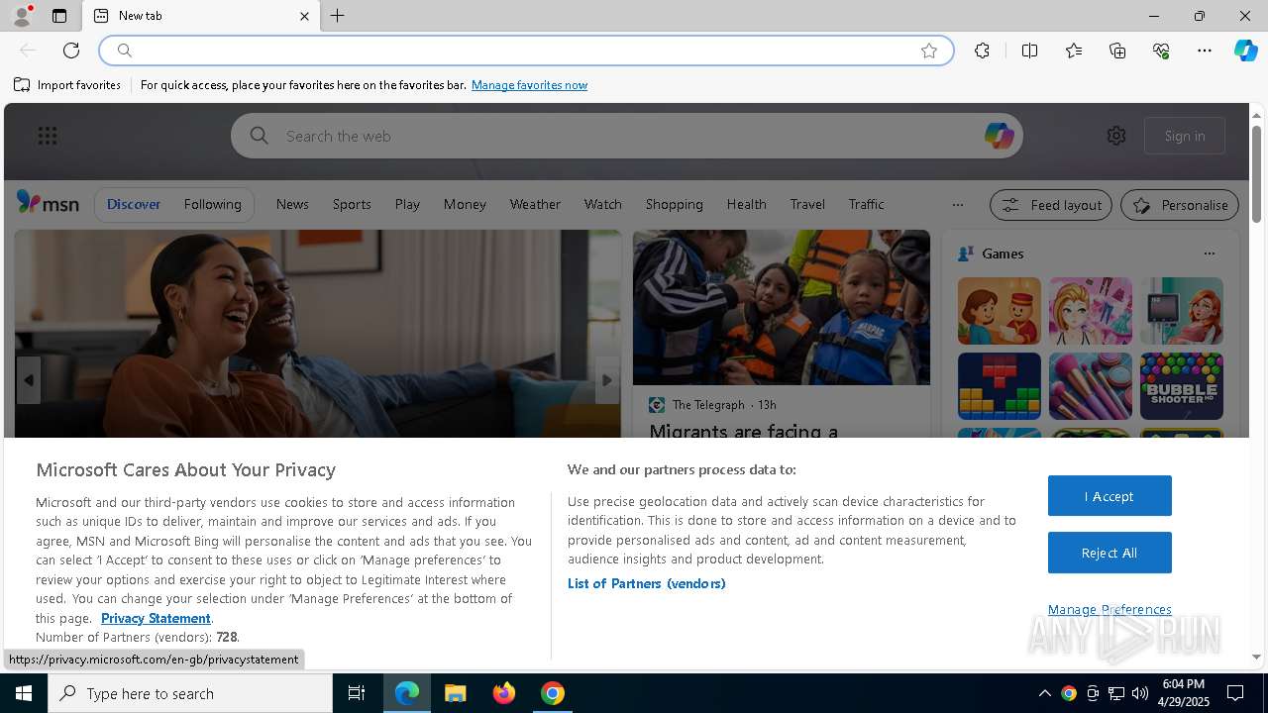The height and width of the screenshot is (713, 1268).
Task: Open Task View on taskbar
Action: coord(357,693)
